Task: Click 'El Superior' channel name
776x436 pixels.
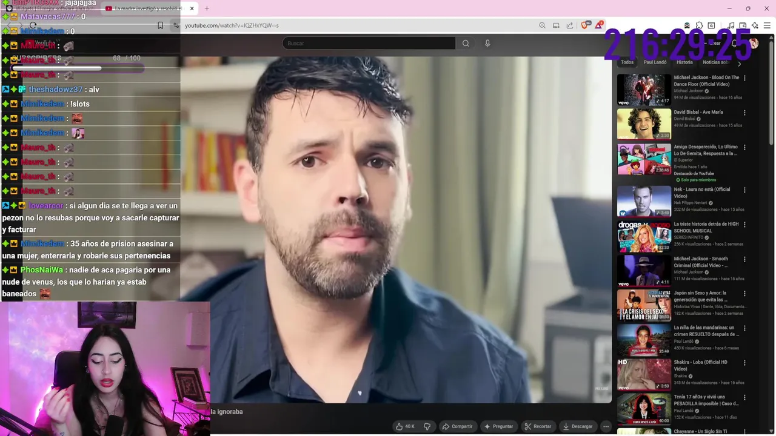Action: (684, 160)
